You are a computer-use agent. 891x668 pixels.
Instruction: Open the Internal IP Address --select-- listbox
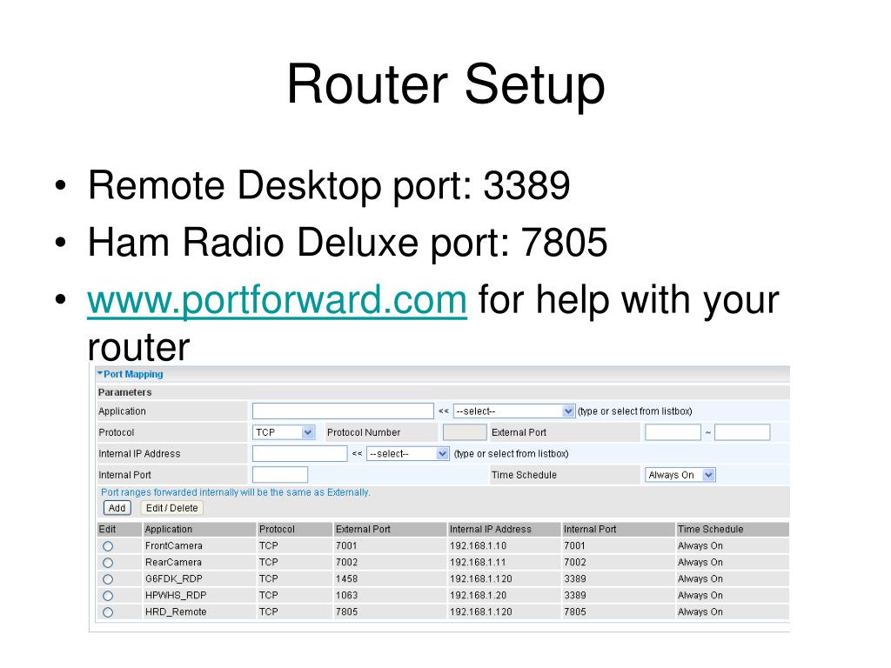[407, 454]
